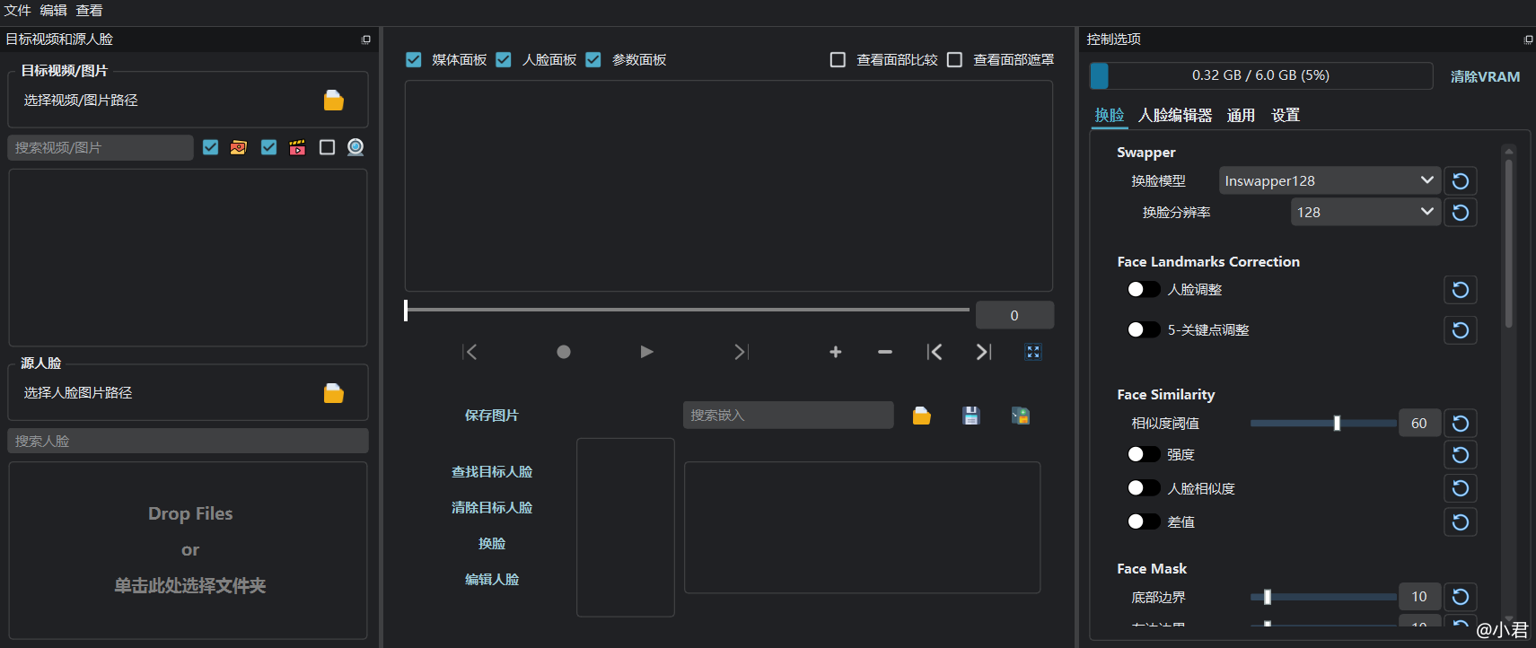Expand the 换脸分辨率 dropdown showing 128
1536x648 pixels.
(1365, 213)
